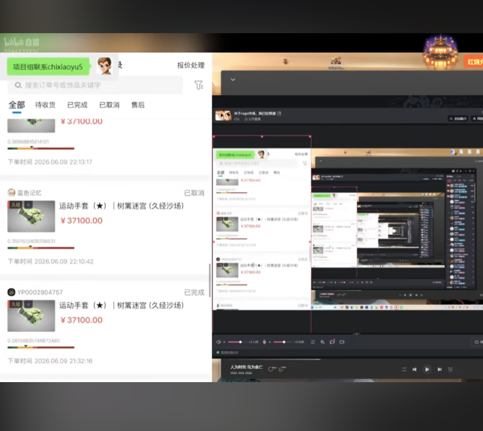Open the music player playlist queue
The width and height of the screenshot is (483, 431).
click(x=450, y=369)
